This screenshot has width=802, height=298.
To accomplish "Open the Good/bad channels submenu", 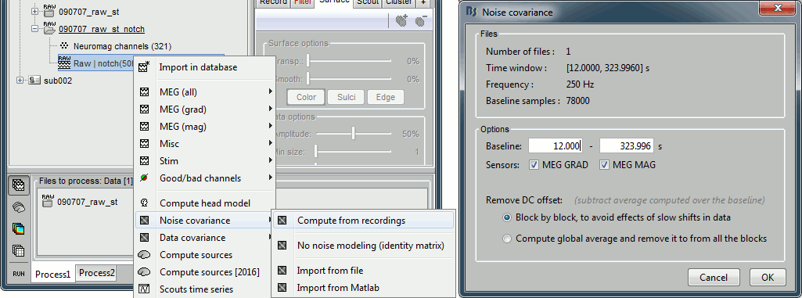I will (270, 178).
